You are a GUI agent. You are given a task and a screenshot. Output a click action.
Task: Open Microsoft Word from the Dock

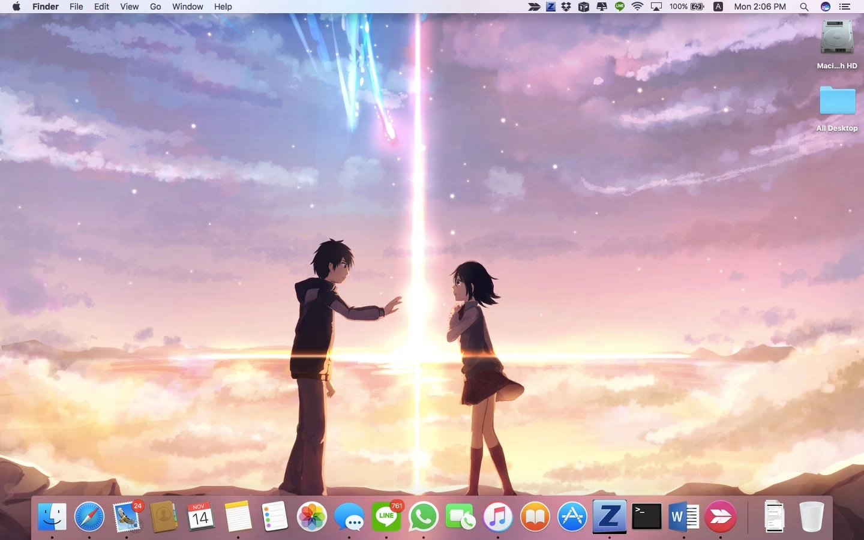click(x=684, y=517)
